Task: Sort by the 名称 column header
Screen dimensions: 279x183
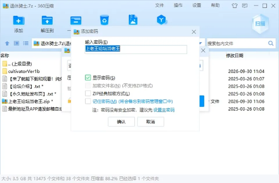Action: (x=5, y=56)
